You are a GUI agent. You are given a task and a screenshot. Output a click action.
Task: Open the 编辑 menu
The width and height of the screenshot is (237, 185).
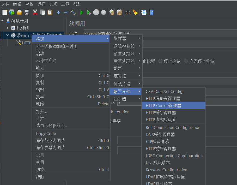pos(17,4)
